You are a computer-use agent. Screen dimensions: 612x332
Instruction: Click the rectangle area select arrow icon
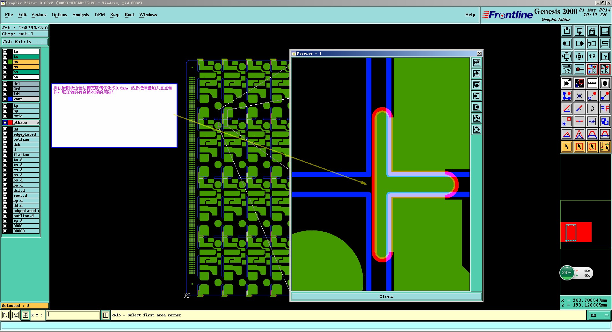coord(579,147)
